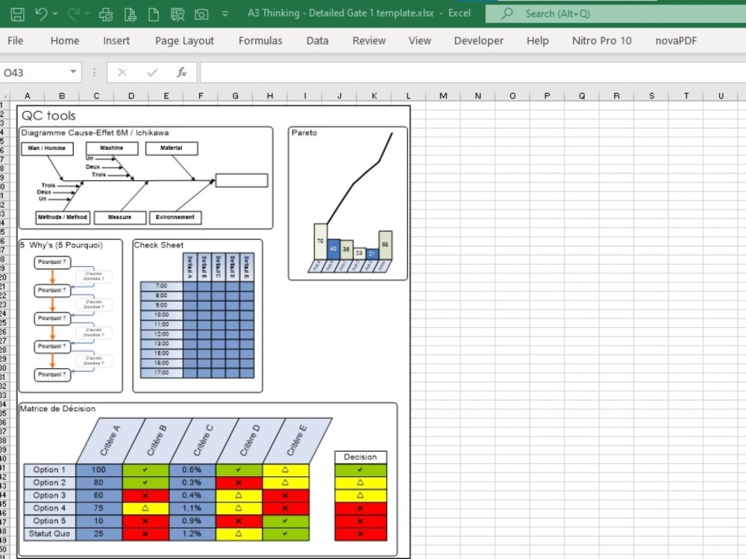Viewport: 746px width, 559px height.
Task: Click the 'Machine' box in Ishikawa diagram
Action: pyautogui.click(x=112, y=148)
